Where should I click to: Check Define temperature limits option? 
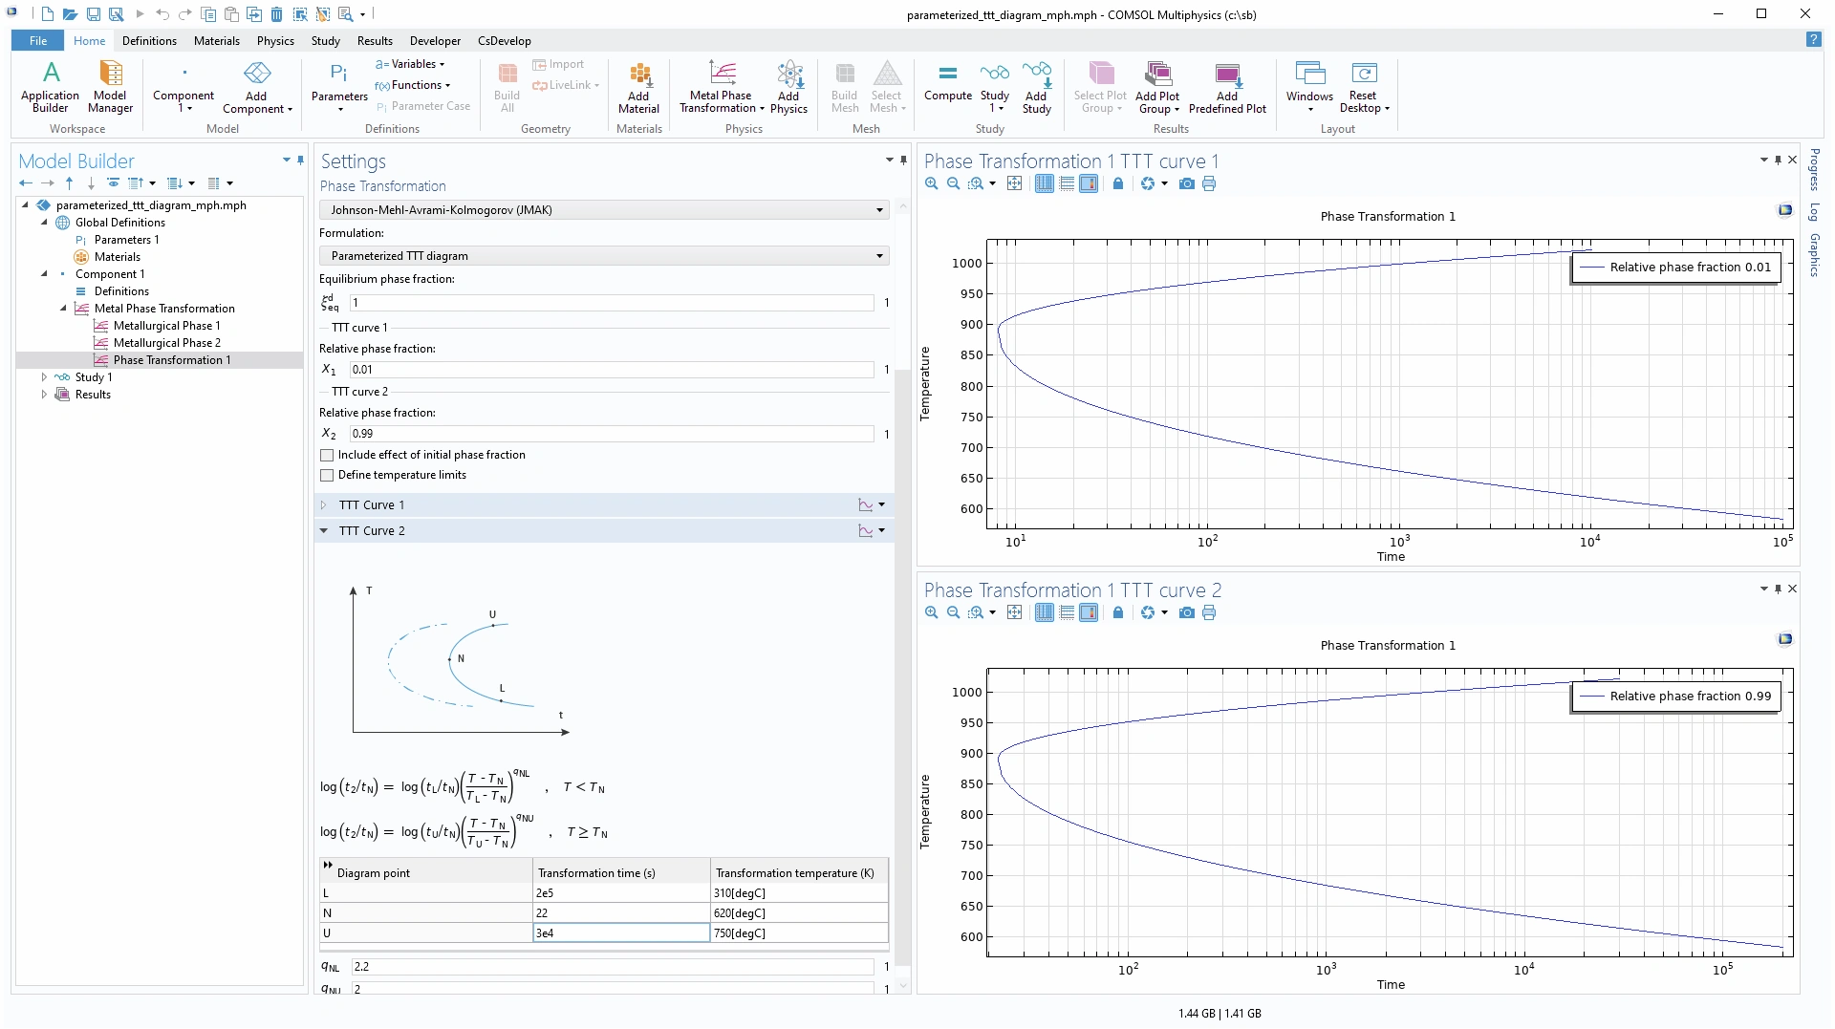coord(328,476)
